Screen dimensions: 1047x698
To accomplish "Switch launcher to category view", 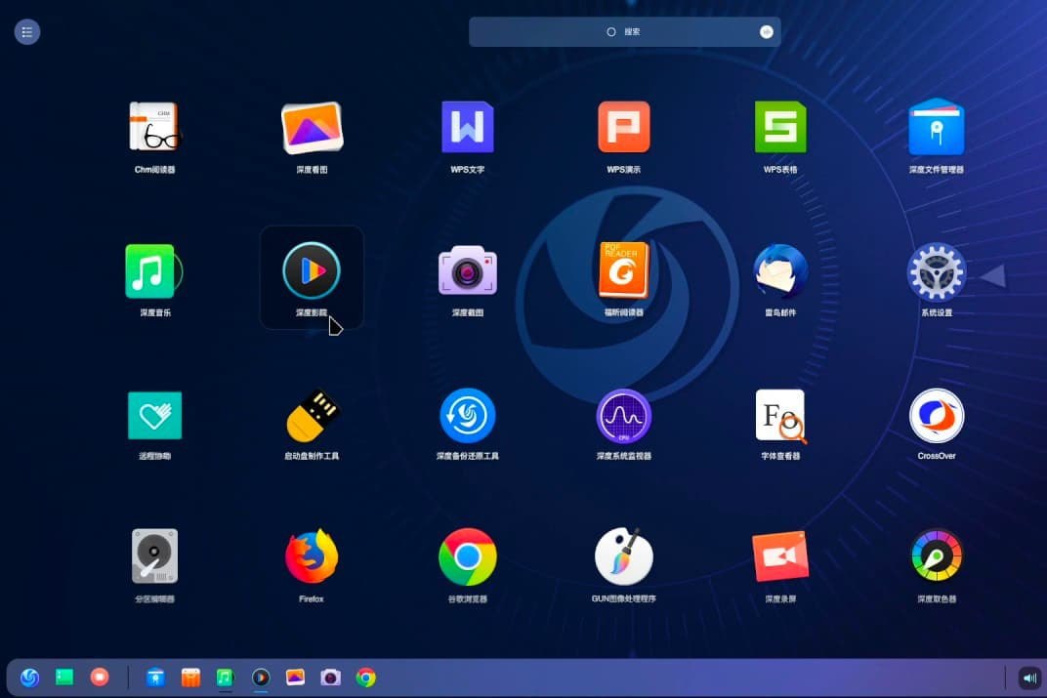I will 26,31.
